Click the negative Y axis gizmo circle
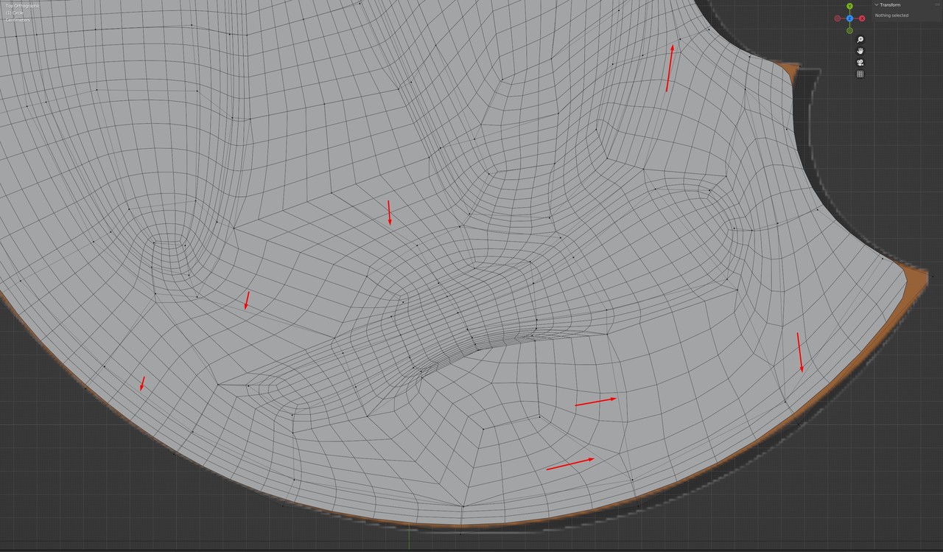943x552 pixels. pos(849,30)
